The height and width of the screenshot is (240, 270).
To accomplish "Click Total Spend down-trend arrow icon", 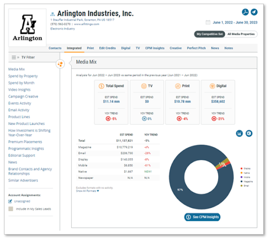I will click(108, 118).
